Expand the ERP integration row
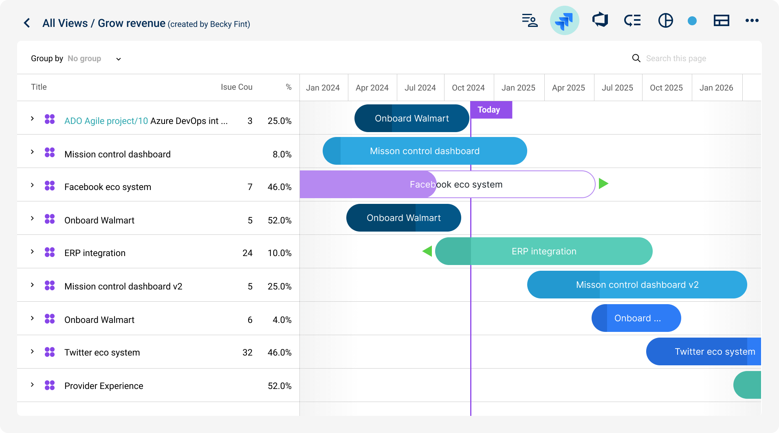Screen dimensions: 779x433 [32, 252]
